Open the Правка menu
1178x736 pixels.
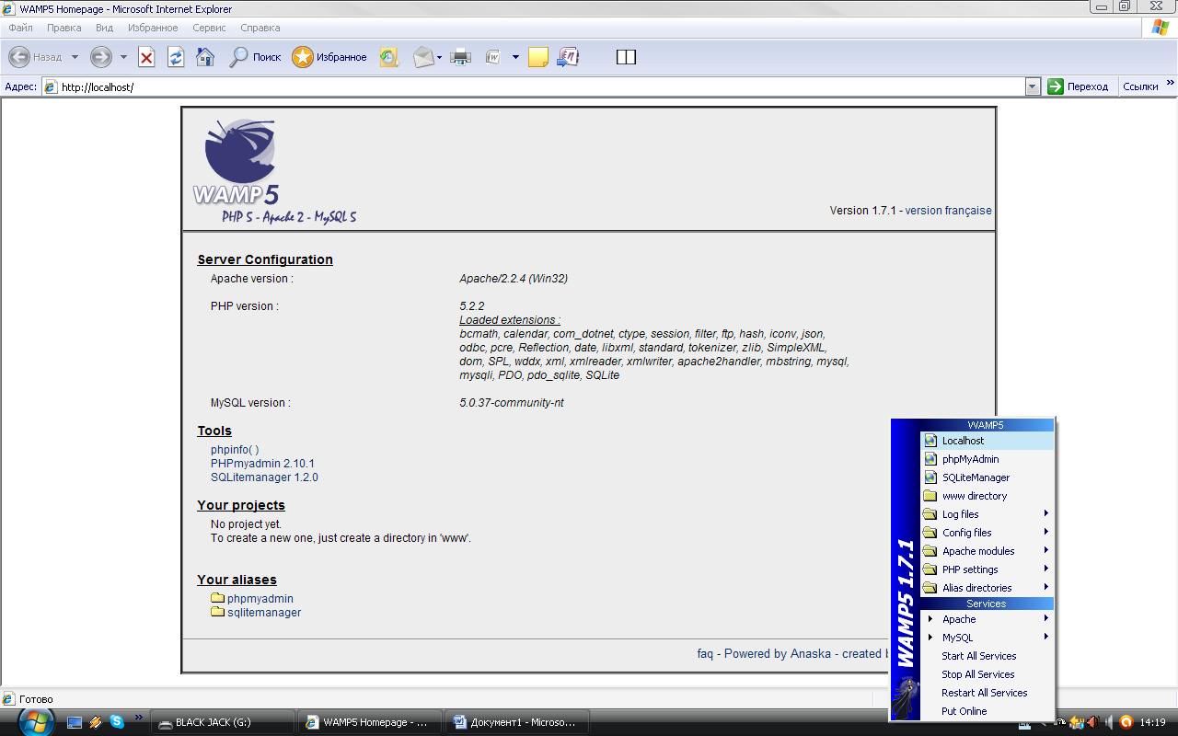[64, 29]
